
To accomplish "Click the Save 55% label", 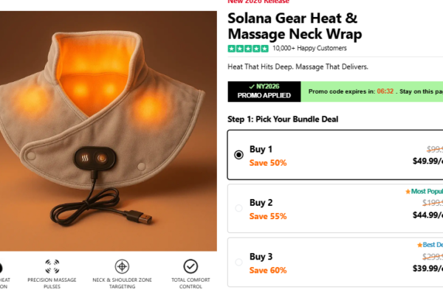I will tap(268, 217).
